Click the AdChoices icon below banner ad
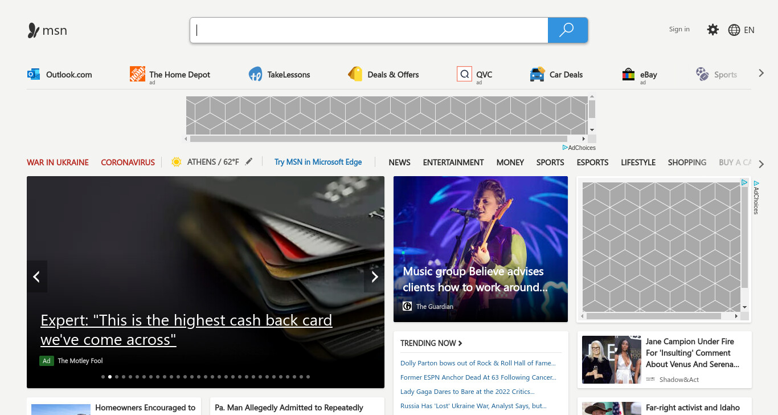Image resolution: width=778 pixels, height=415 pixels. point(565,148)
